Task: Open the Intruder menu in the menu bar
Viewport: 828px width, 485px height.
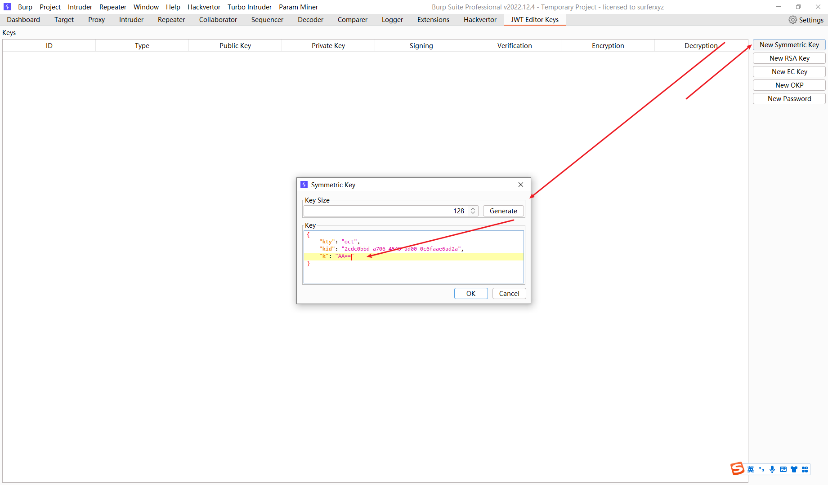Action: coord(80,7)
